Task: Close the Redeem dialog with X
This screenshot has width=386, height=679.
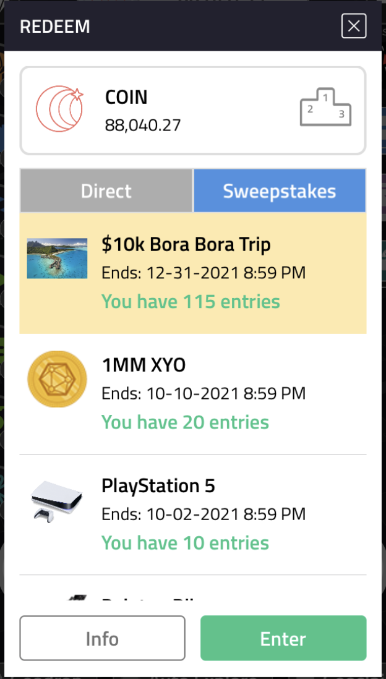Action: (354, 26)
